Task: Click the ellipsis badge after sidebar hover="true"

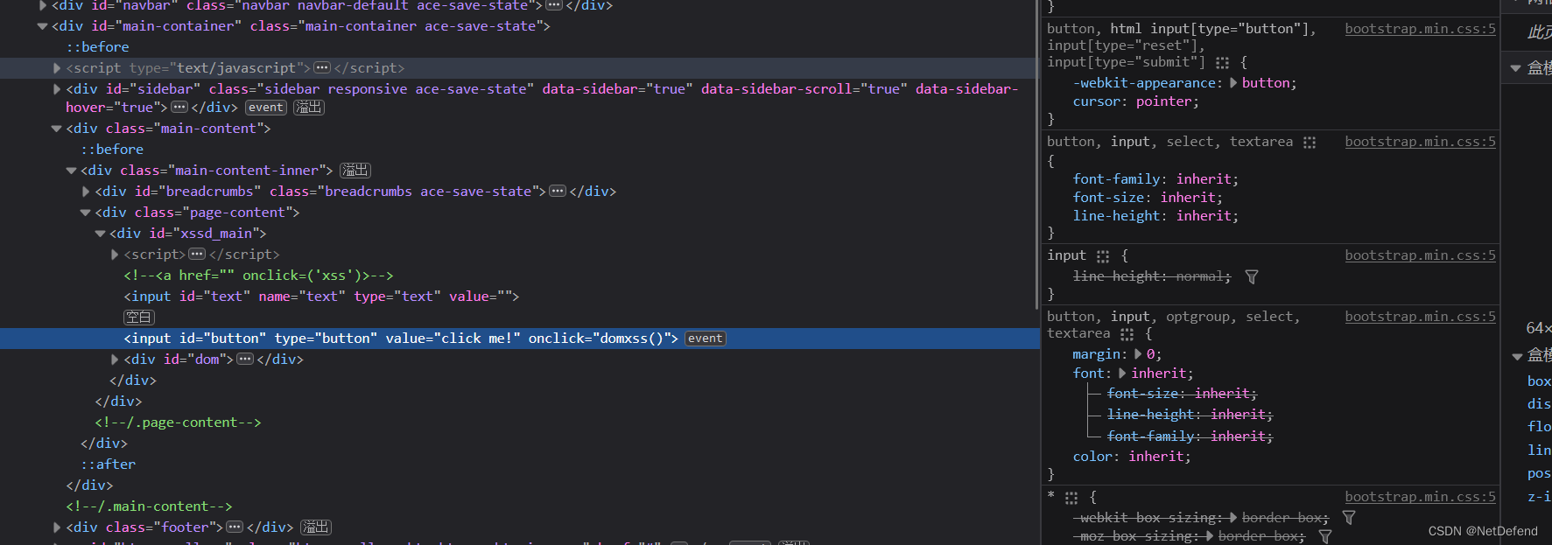Action: coord(179,108)
